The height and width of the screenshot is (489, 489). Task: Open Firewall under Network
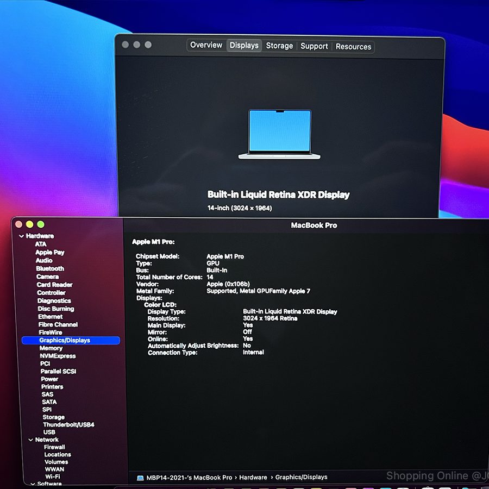tap(54, 447)
